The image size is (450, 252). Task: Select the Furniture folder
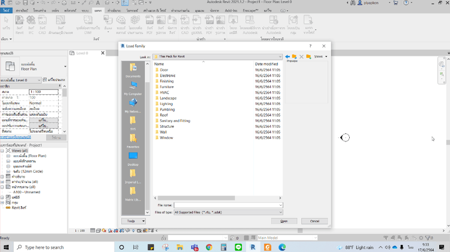(x=166, y=86)
